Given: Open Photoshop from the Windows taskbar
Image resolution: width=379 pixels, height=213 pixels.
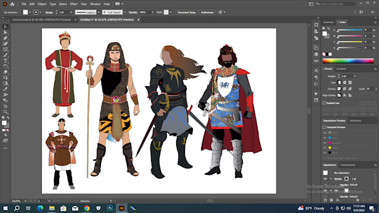Looking at the screenshot, I should coord(110,208).
